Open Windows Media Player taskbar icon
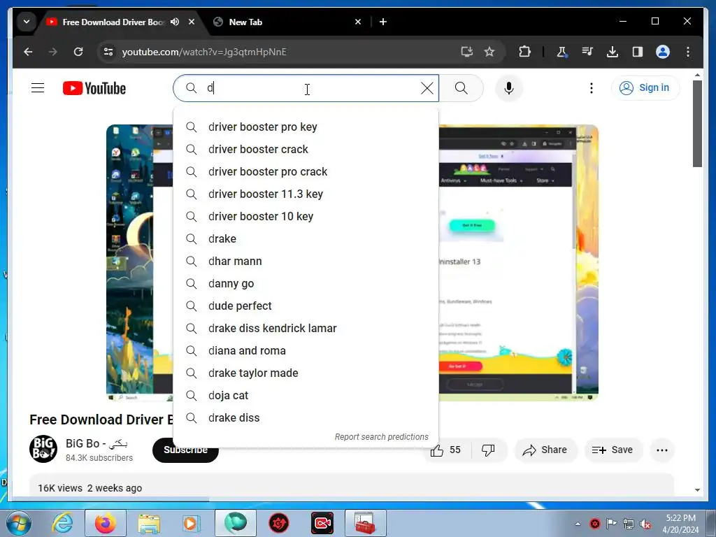The width and height of the screenshot is (716, 537). pos(191,523)
